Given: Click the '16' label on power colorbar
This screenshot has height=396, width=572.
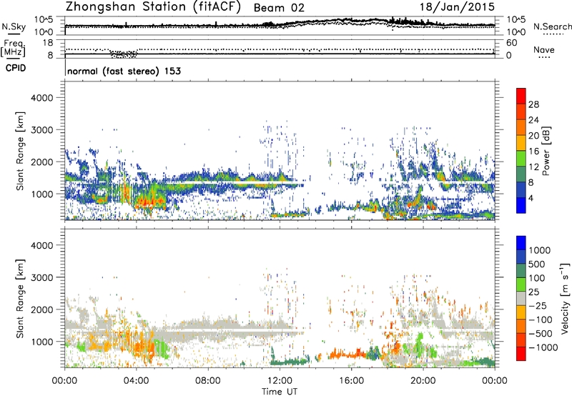Looking at the screenshot, I should click(533, 152).
